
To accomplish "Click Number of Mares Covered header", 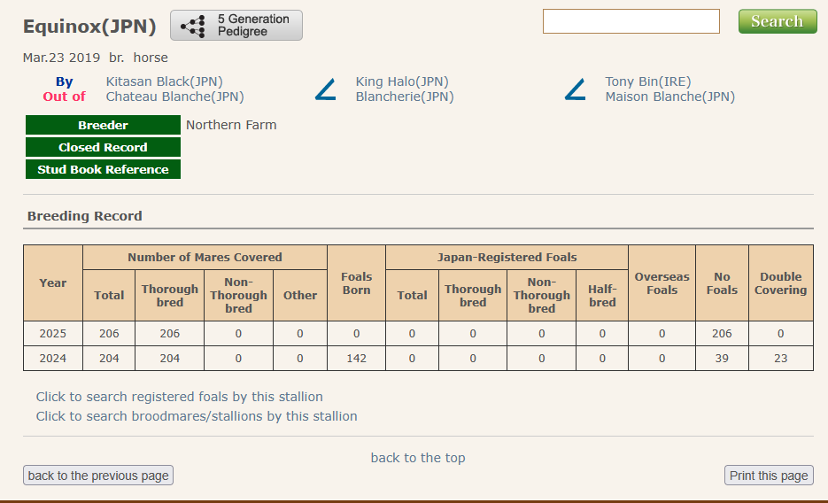I will coord(205,258).
